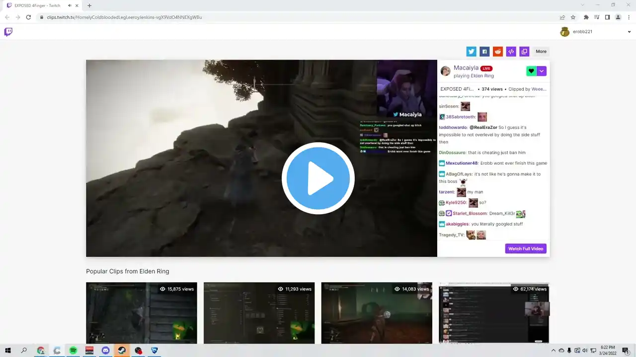Bookmark this page with the star
This screenshot has width=636, height=357.
click(573, 17)
